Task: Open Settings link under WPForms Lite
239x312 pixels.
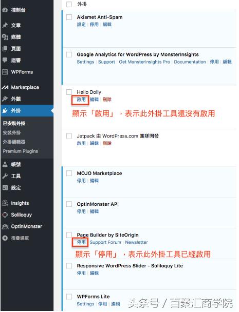Action: coord(85,304)
